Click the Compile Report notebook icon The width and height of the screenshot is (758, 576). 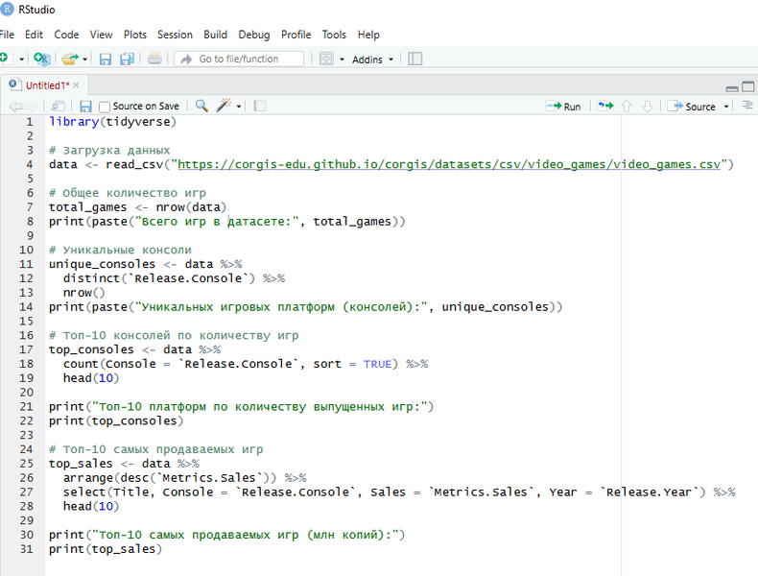tap(260, 106)
